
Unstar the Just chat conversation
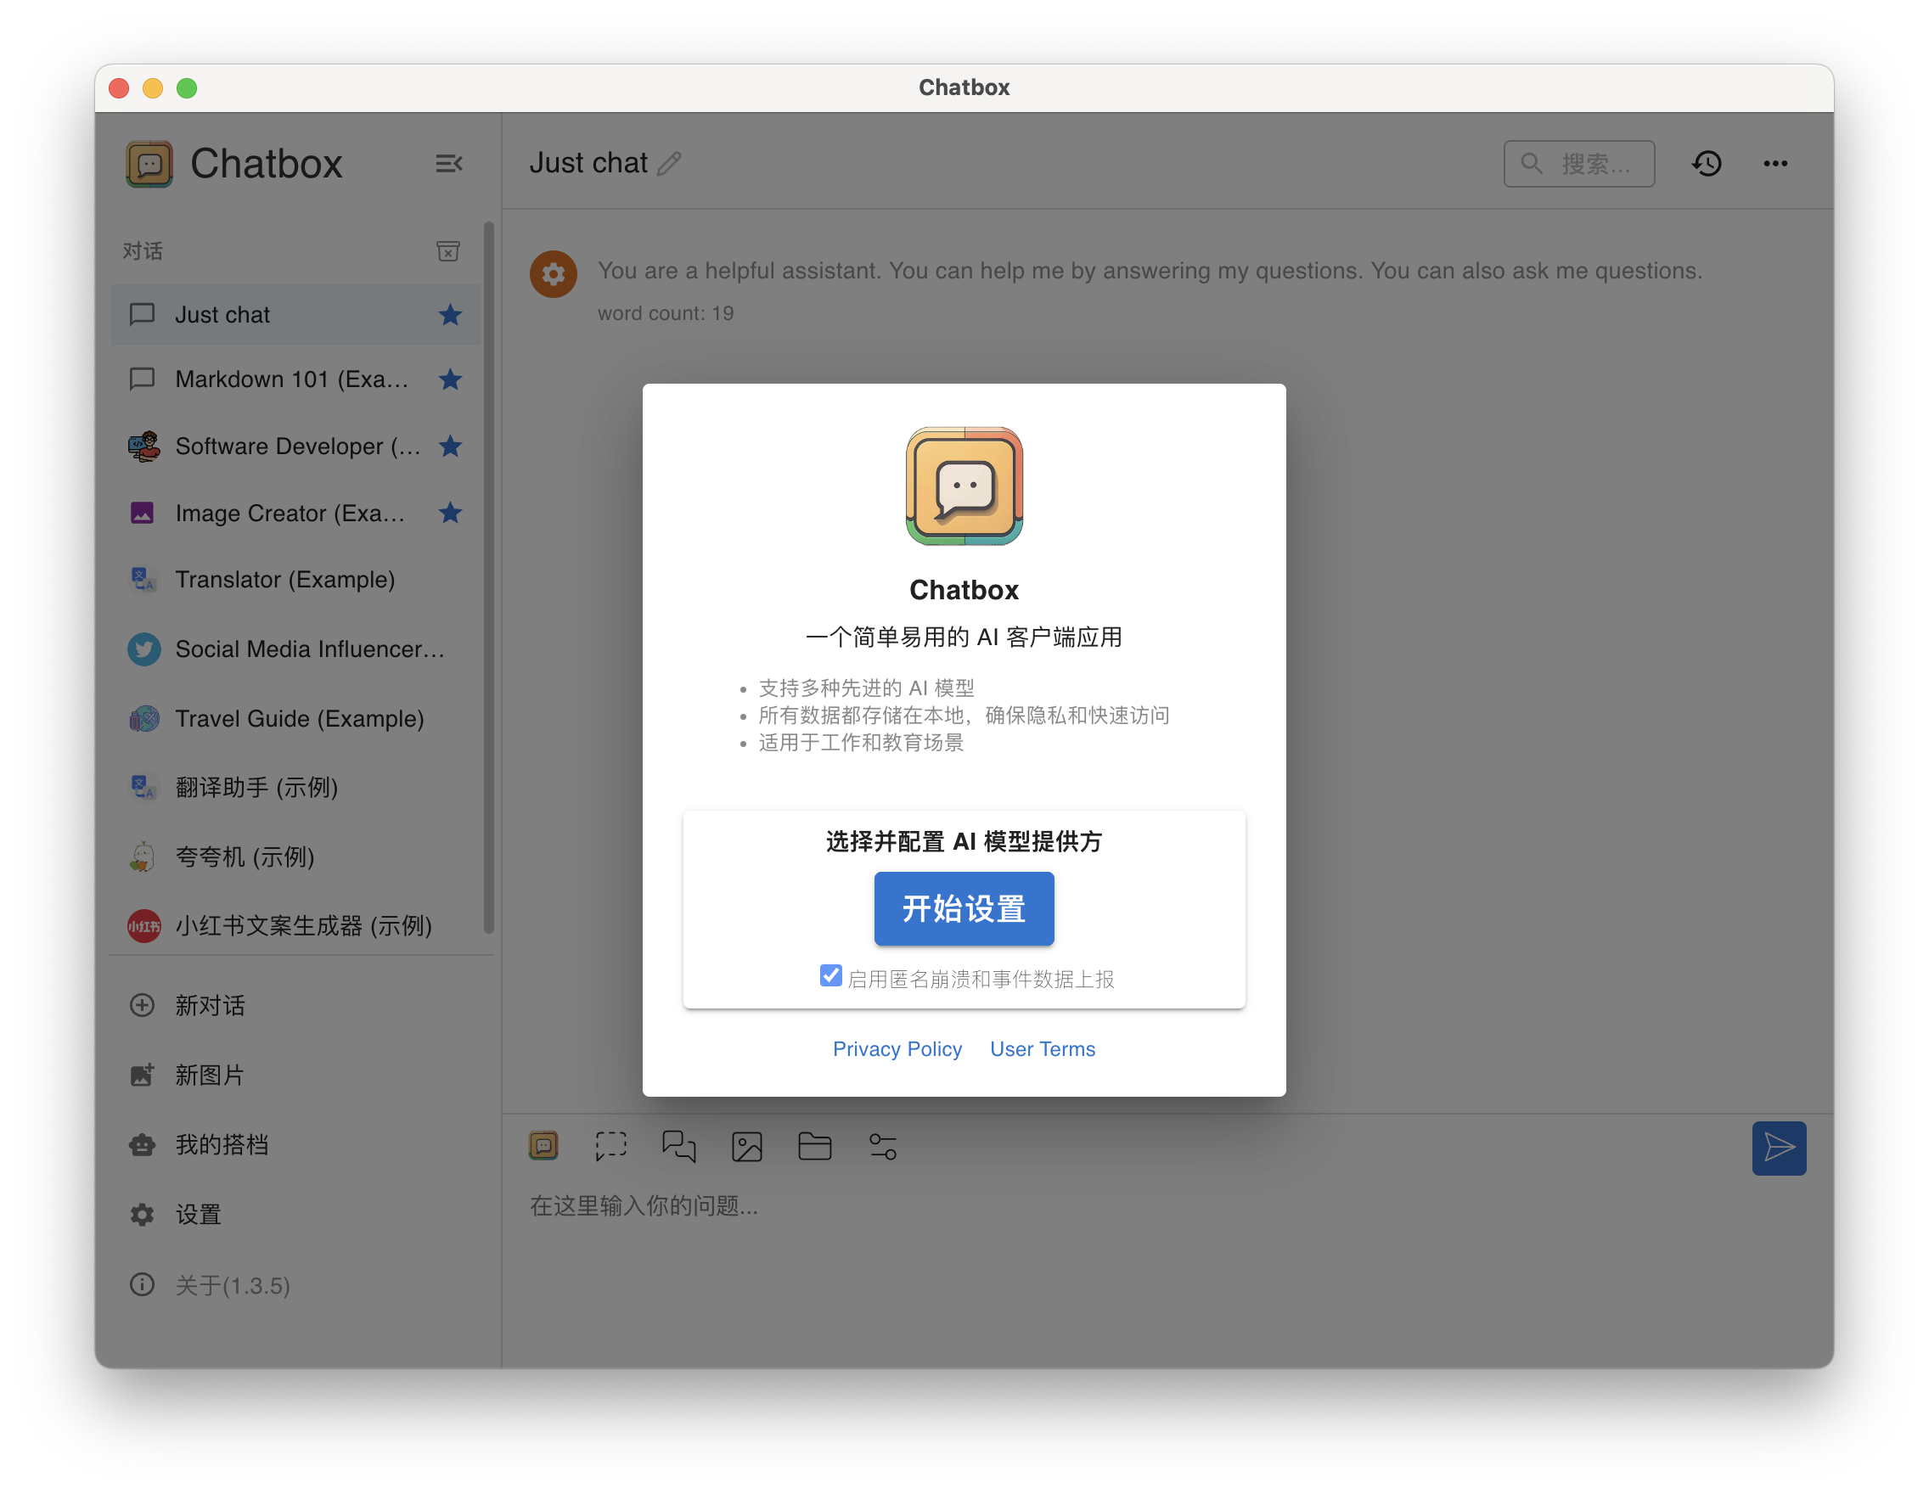[x=451, y=314]
